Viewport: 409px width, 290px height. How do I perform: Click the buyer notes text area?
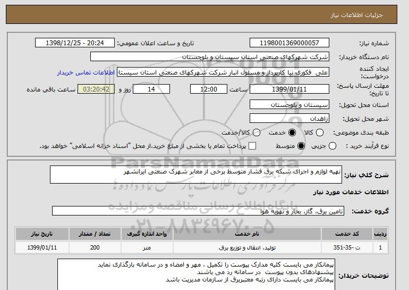tap(196, 275)
